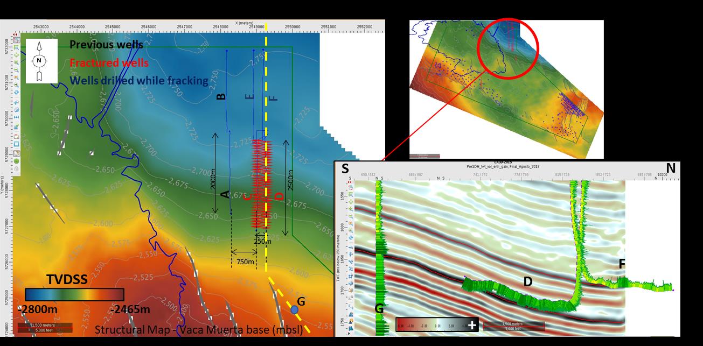Click the blue circular refresh icon on map toolbar
Viewport: 703px width, 346px height.
16,91
